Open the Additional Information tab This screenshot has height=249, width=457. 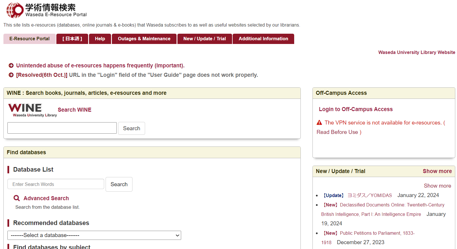click(263, 39)
